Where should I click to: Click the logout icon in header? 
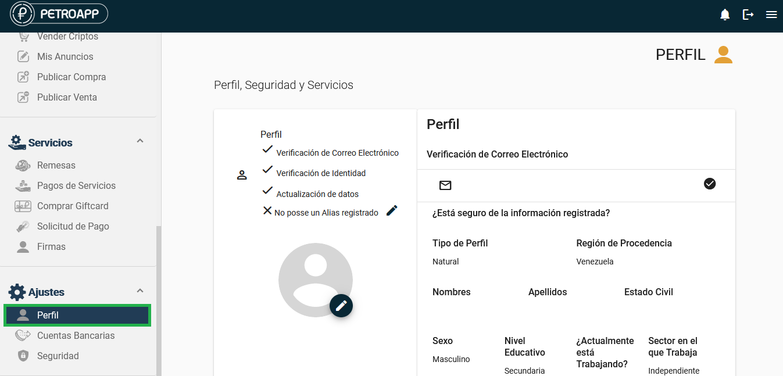[x=748, y=15]
